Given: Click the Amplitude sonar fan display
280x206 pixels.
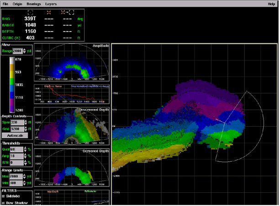Looking at the screenshot, I should coord(72,62).
